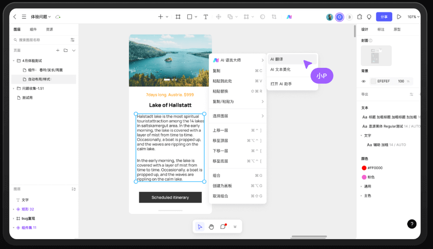Expand the boolean operations dropdown
433x249 pixels.
pos(236,17)
